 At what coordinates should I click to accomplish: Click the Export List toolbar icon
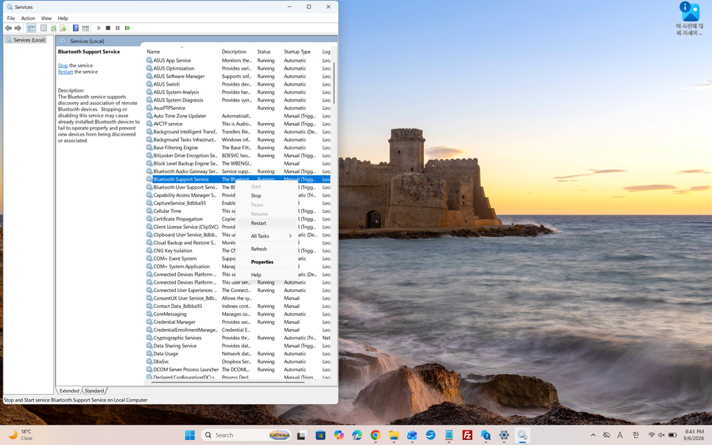tap(63, 28)
